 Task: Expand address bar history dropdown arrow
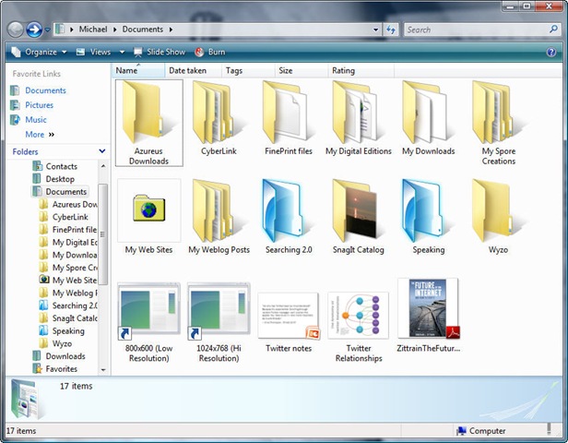[x=376, y=30]
